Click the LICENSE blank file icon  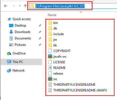pyautogui.click(x=50, y=62)
